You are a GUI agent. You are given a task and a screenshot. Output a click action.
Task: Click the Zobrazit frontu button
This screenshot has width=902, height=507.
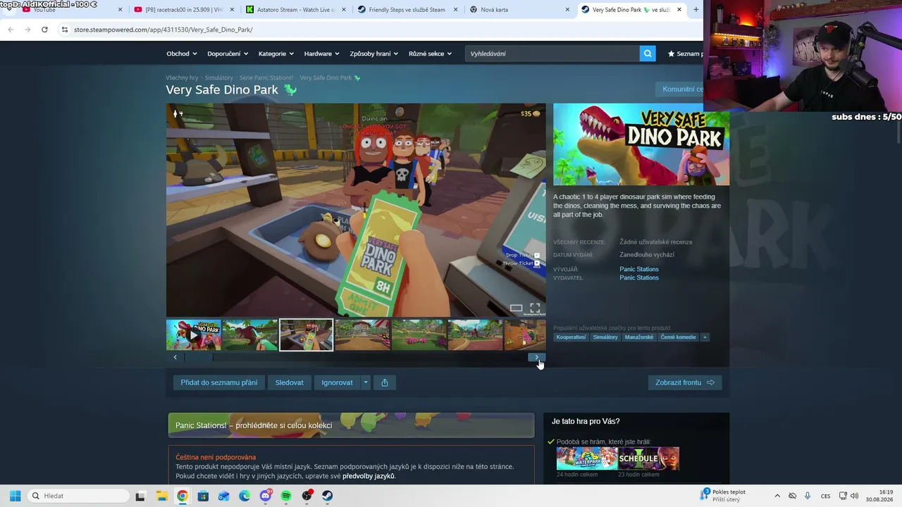pyautogui.click(x=684, y=382)
